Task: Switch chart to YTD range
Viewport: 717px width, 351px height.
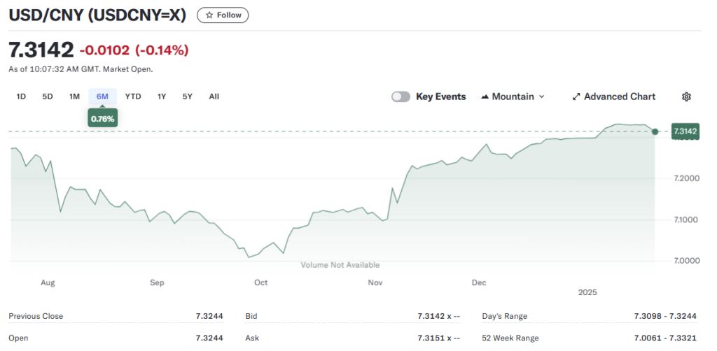Action: pyautogui.click(x=133, y=96)
